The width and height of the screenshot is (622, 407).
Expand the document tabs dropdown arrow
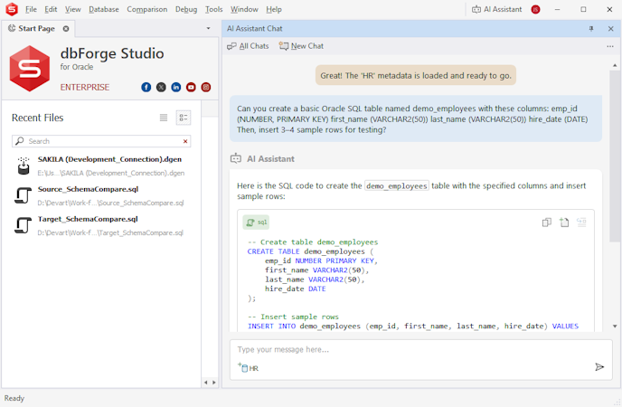[x=208, y=29]
